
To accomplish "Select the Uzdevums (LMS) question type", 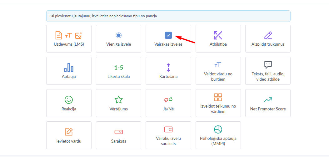I will click(69, 38).
